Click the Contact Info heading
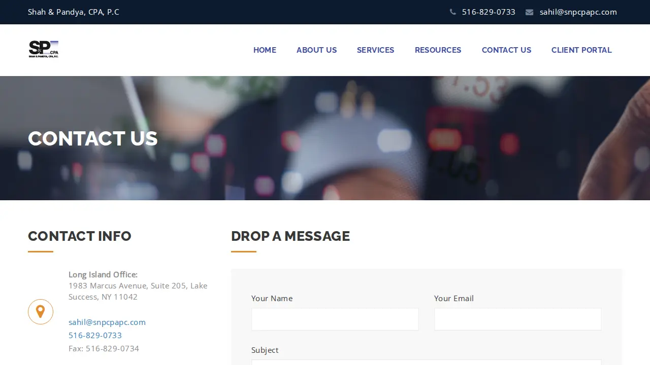This screenshot has width=650, height=365. (80, 236)
